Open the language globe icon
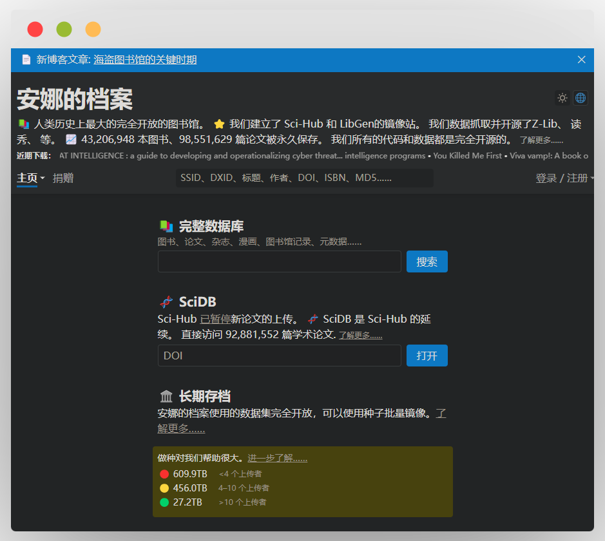The image size is (605, 541). 581,98
